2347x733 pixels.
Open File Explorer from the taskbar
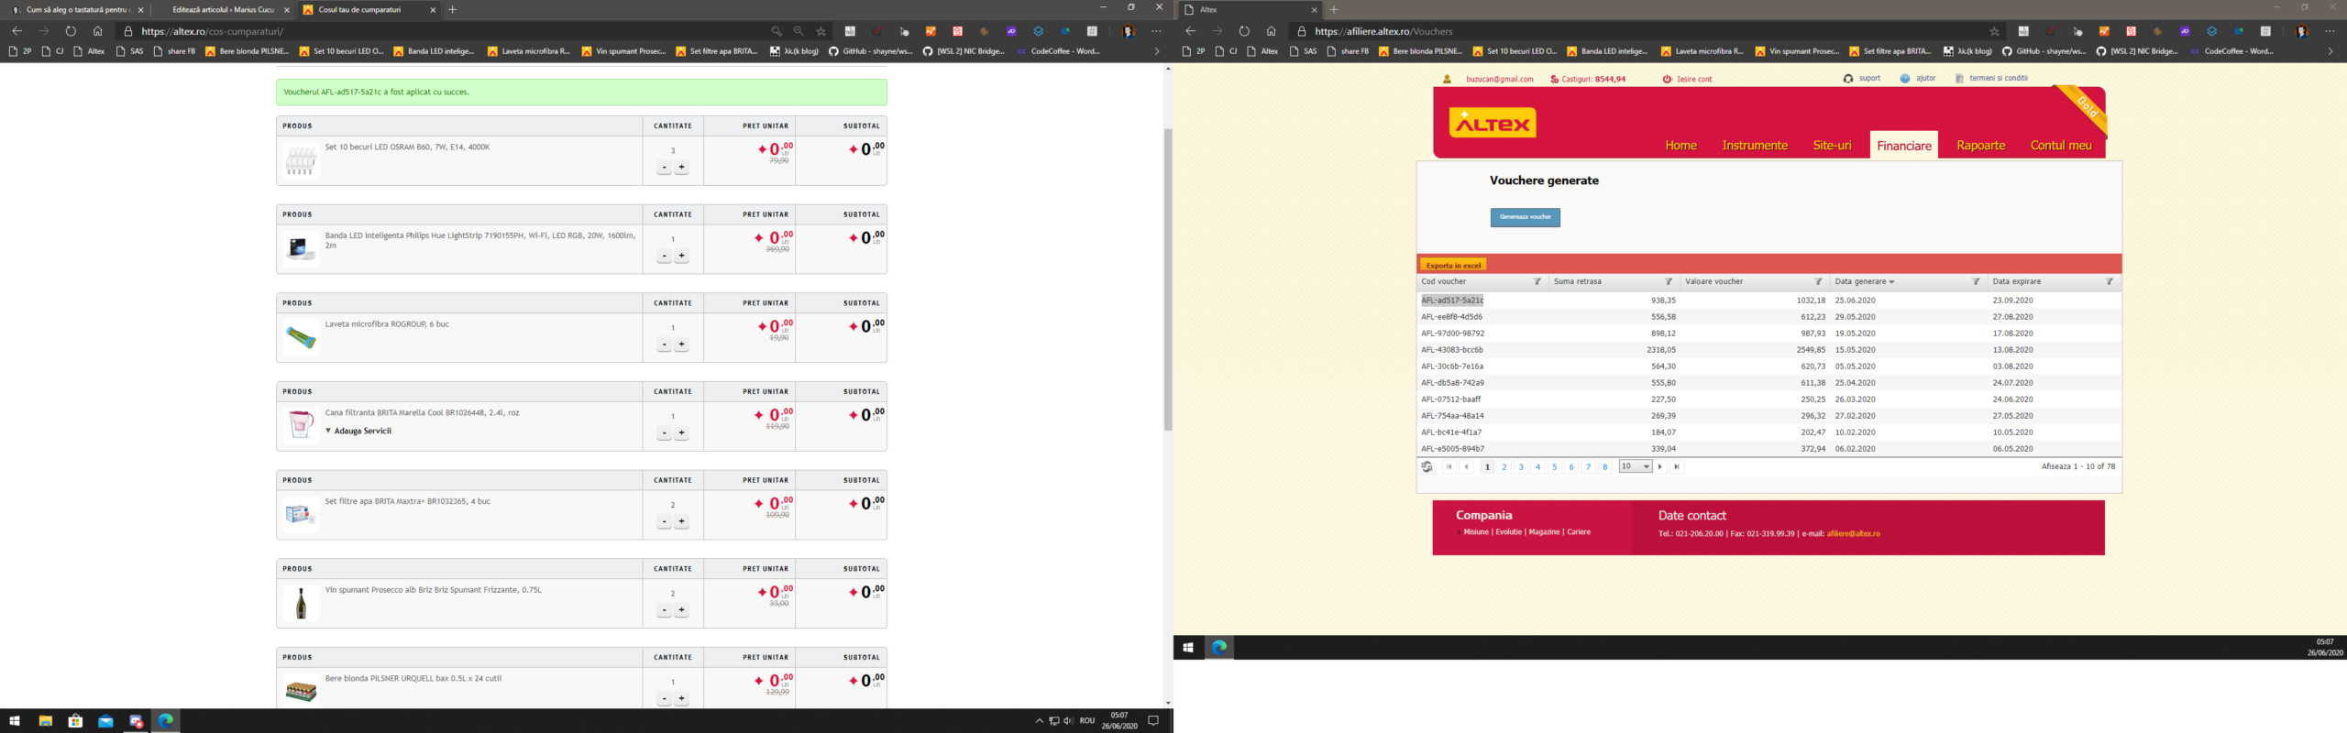coord(45,721)
